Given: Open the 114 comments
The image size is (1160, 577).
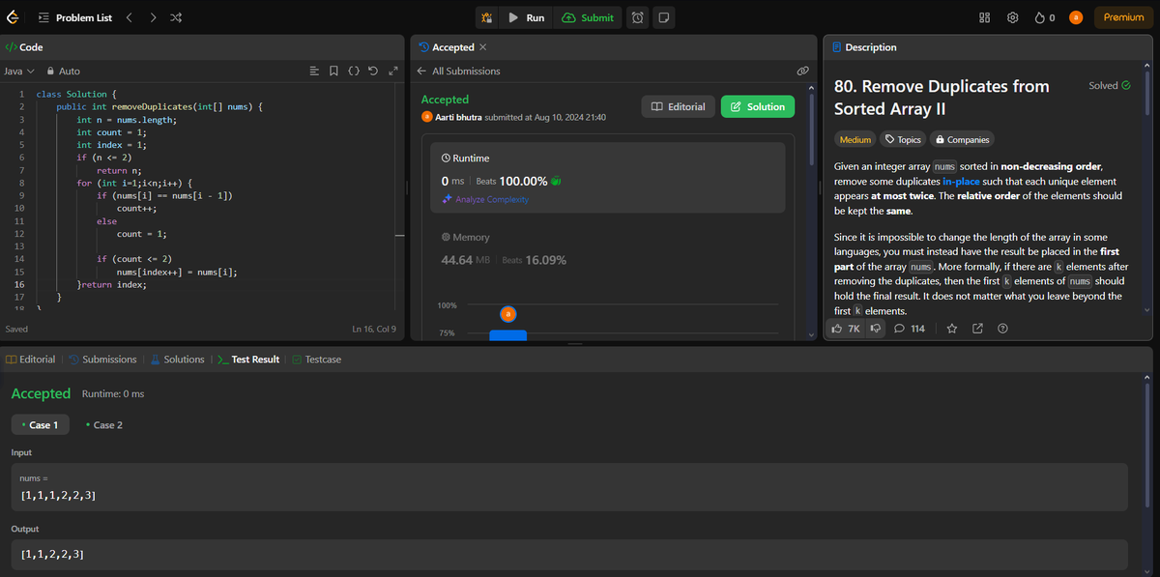Looking at the screenshot, I should click(910, 329).
